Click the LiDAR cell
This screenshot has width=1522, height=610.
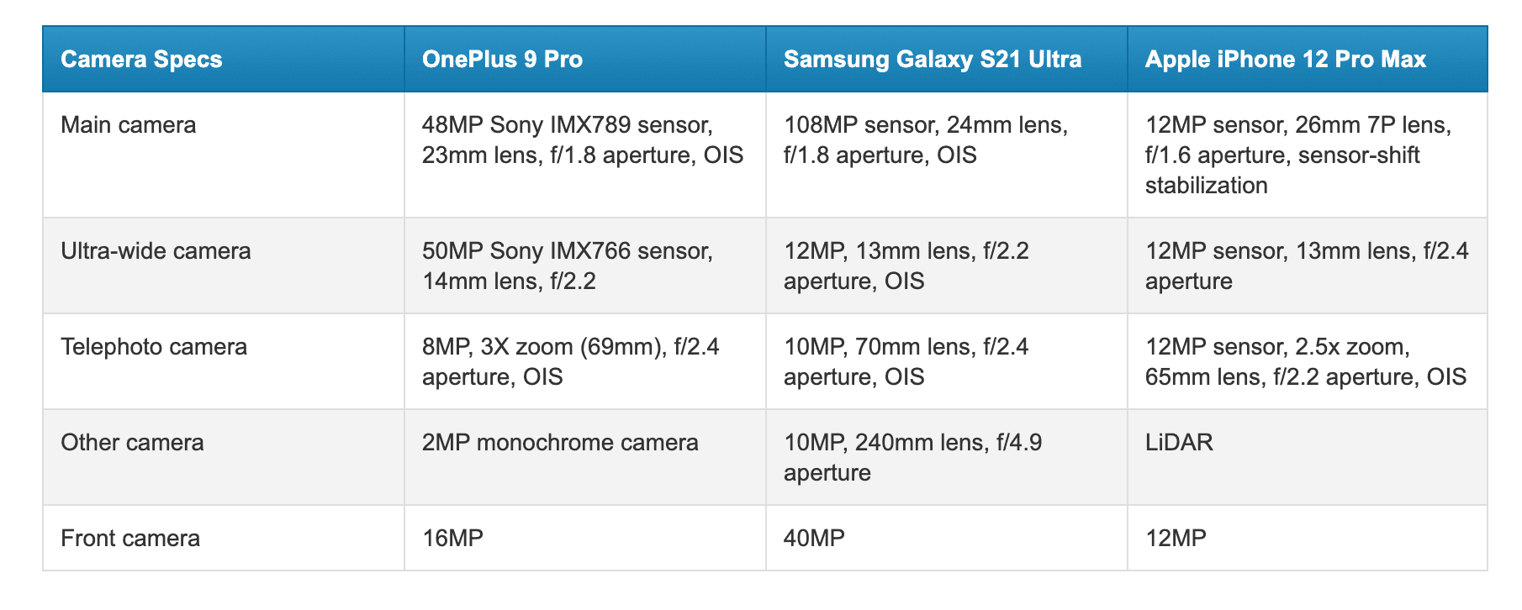coord(1308,457)
